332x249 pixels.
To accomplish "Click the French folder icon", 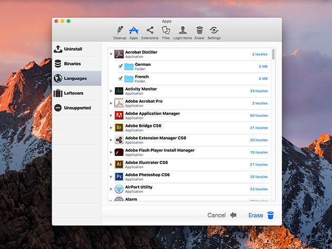I will [x=129, y=78].
